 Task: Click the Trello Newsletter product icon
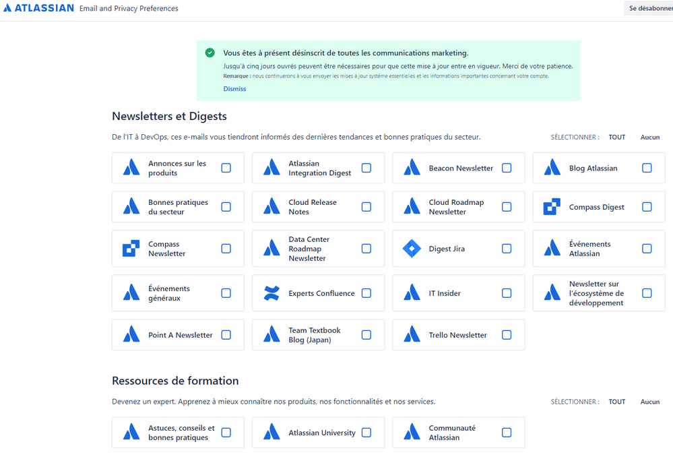[412, 334]
